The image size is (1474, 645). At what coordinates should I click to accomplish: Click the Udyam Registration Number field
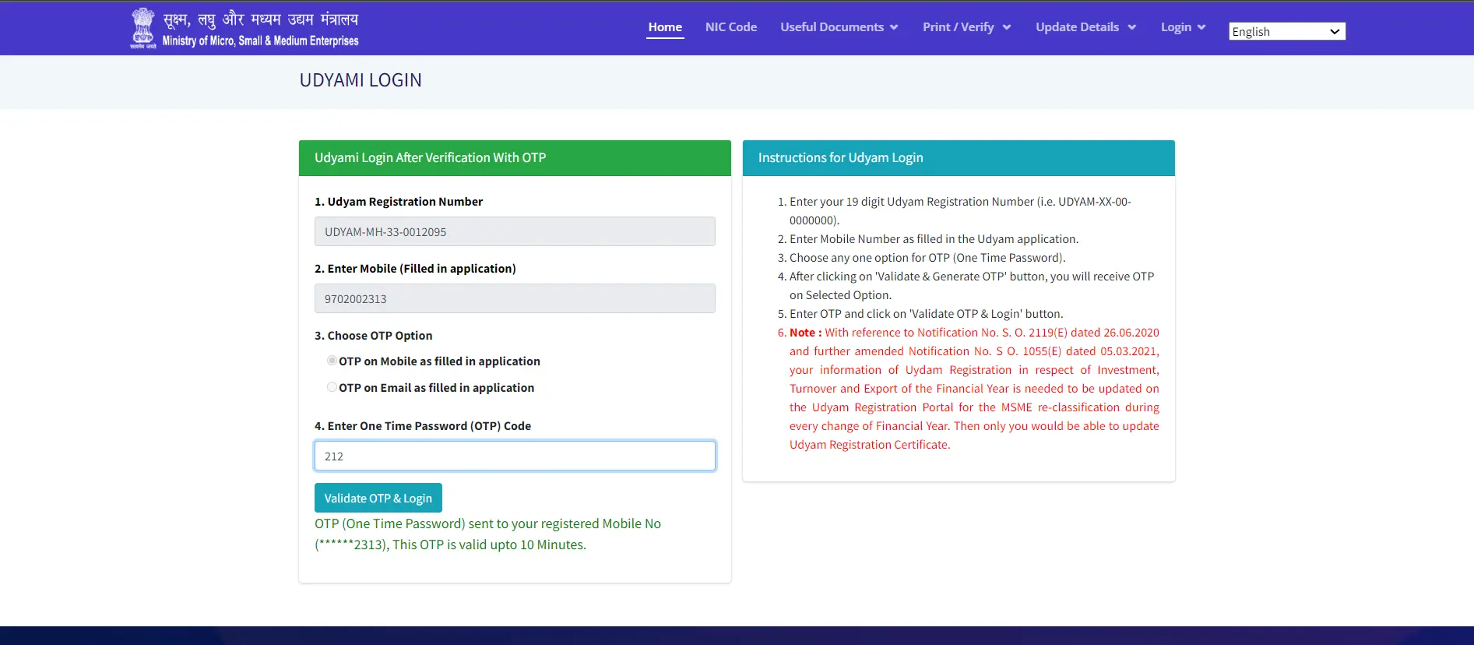pyautogui.click(x=515, y=231)
